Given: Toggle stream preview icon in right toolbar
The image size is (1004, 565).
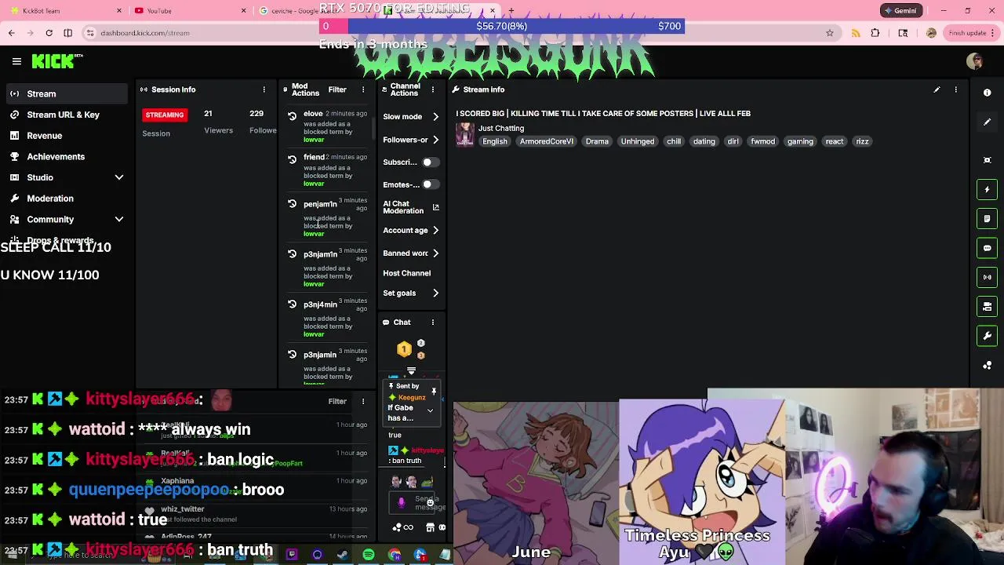Looking at the screenshot, I should (x=988, y=160).
